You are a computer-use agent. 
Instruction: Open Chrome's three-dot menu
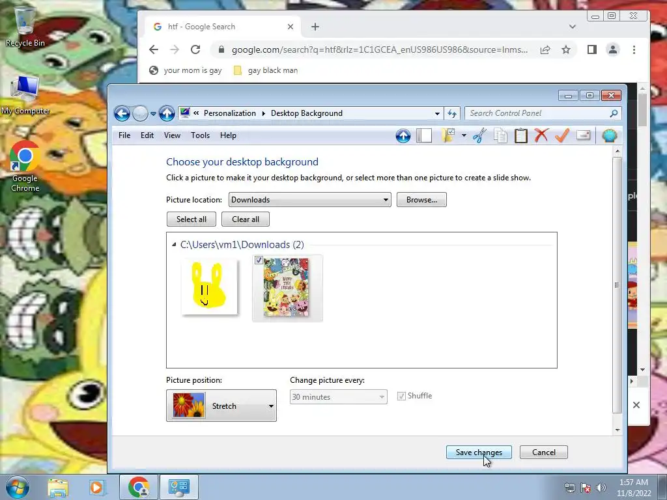[x=634, y=49]
